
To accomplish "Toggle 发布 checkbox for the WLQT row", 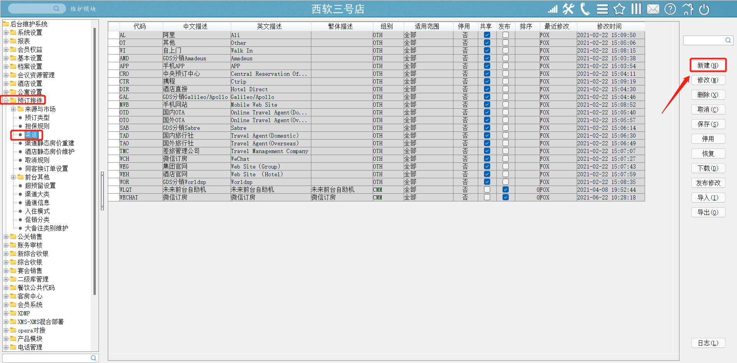I will pos(506,190).
